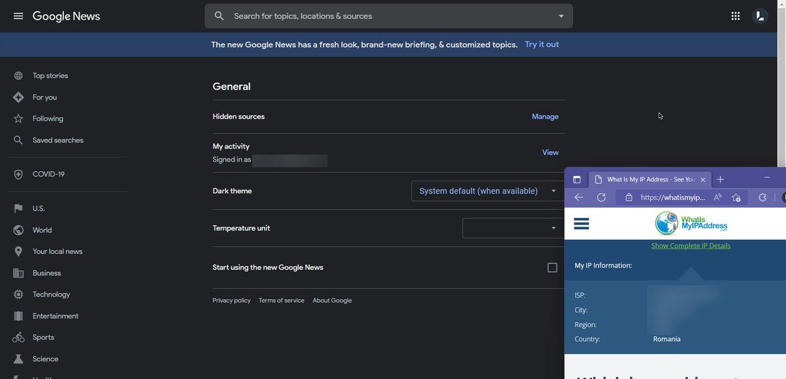The height and width of the screenshot is (379, 786).
Task: Click the Google account profile avatar
Action: [760, 16]
